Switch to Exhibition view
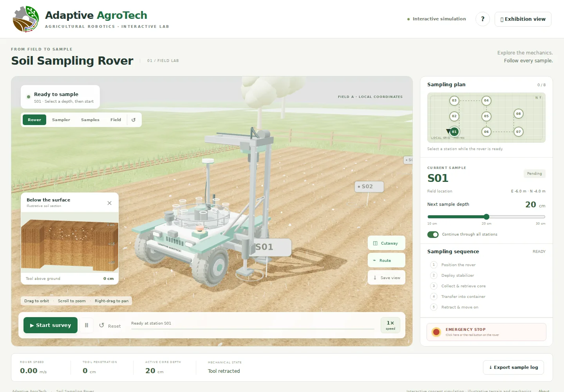 click(x=523, y=19)
